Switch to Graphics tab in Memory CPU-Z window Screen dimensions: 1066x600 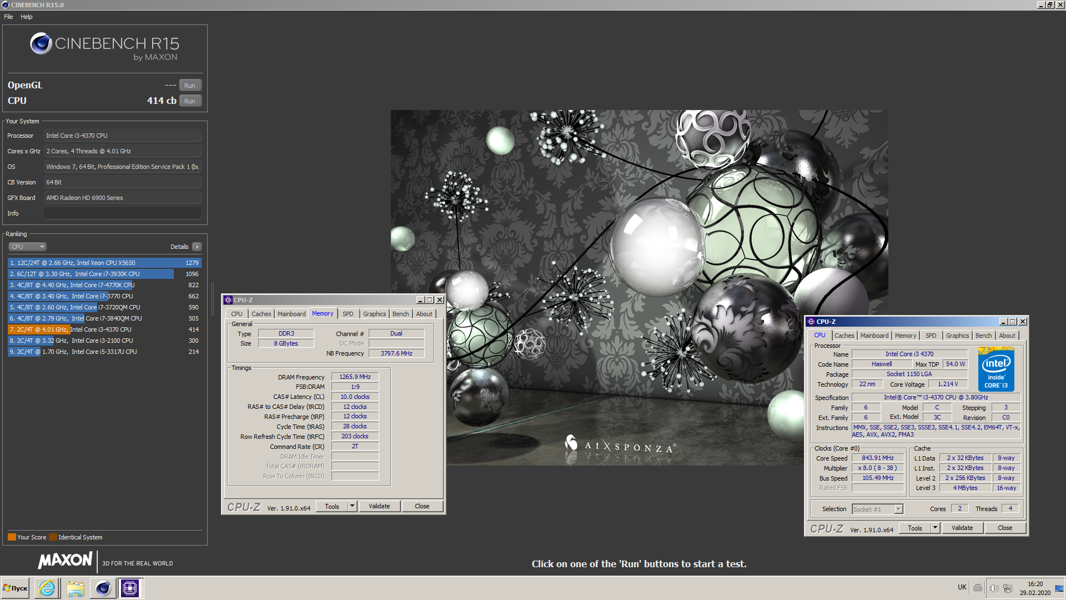(375, 314)
